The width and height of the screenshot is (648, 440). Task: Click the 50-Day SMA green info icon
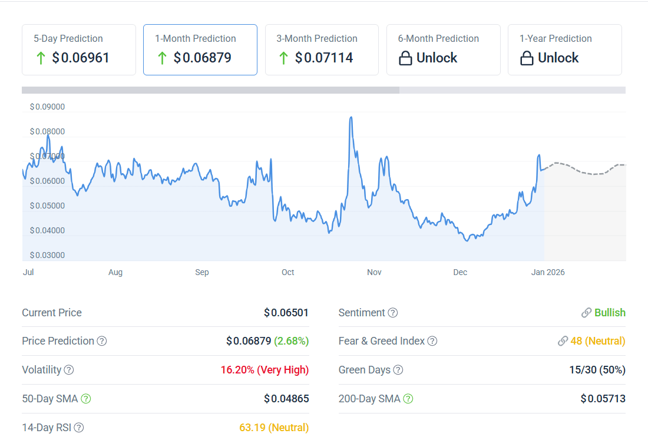pos(85,399)
